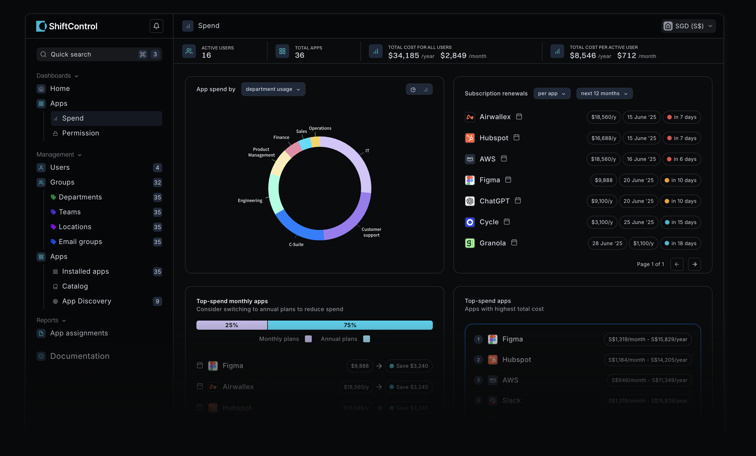This screenshot has width=756, height=456.
Task: Change renewals timeframe via next 12 months dropdown
Action: point(604,93)
